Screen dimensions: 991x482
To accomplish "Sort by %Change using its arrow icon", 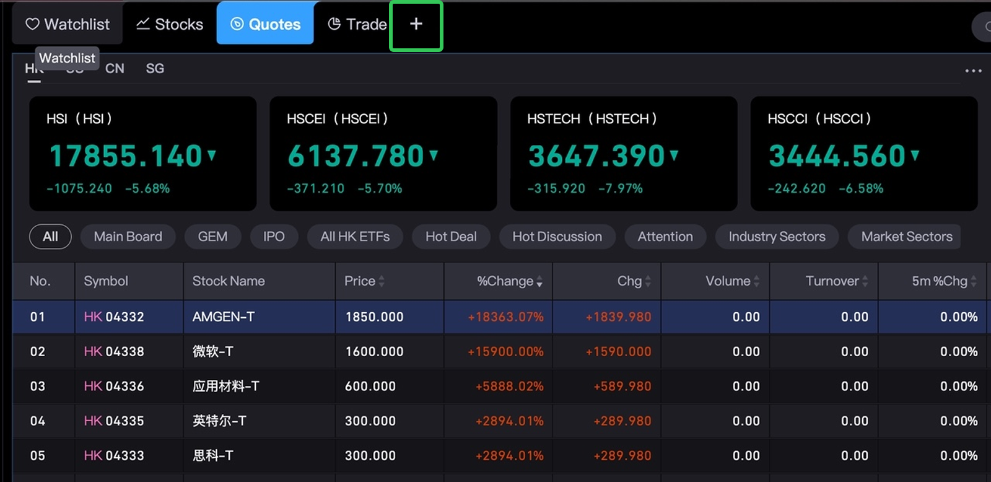I will click(x=539, y=282).
